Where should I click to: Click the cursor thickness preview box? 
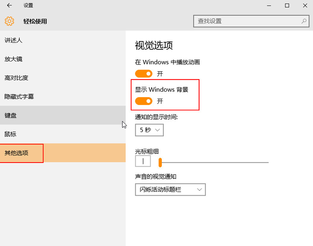[143, 161]
